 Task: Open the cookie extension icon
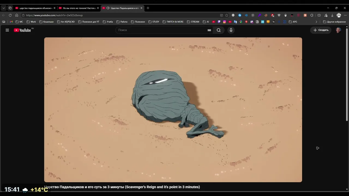point(266,15)
